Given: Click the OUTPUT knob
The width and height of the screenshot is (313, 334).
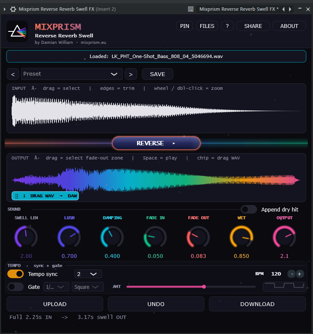Looking at the screenshot, I should click(x=285, y=237).
